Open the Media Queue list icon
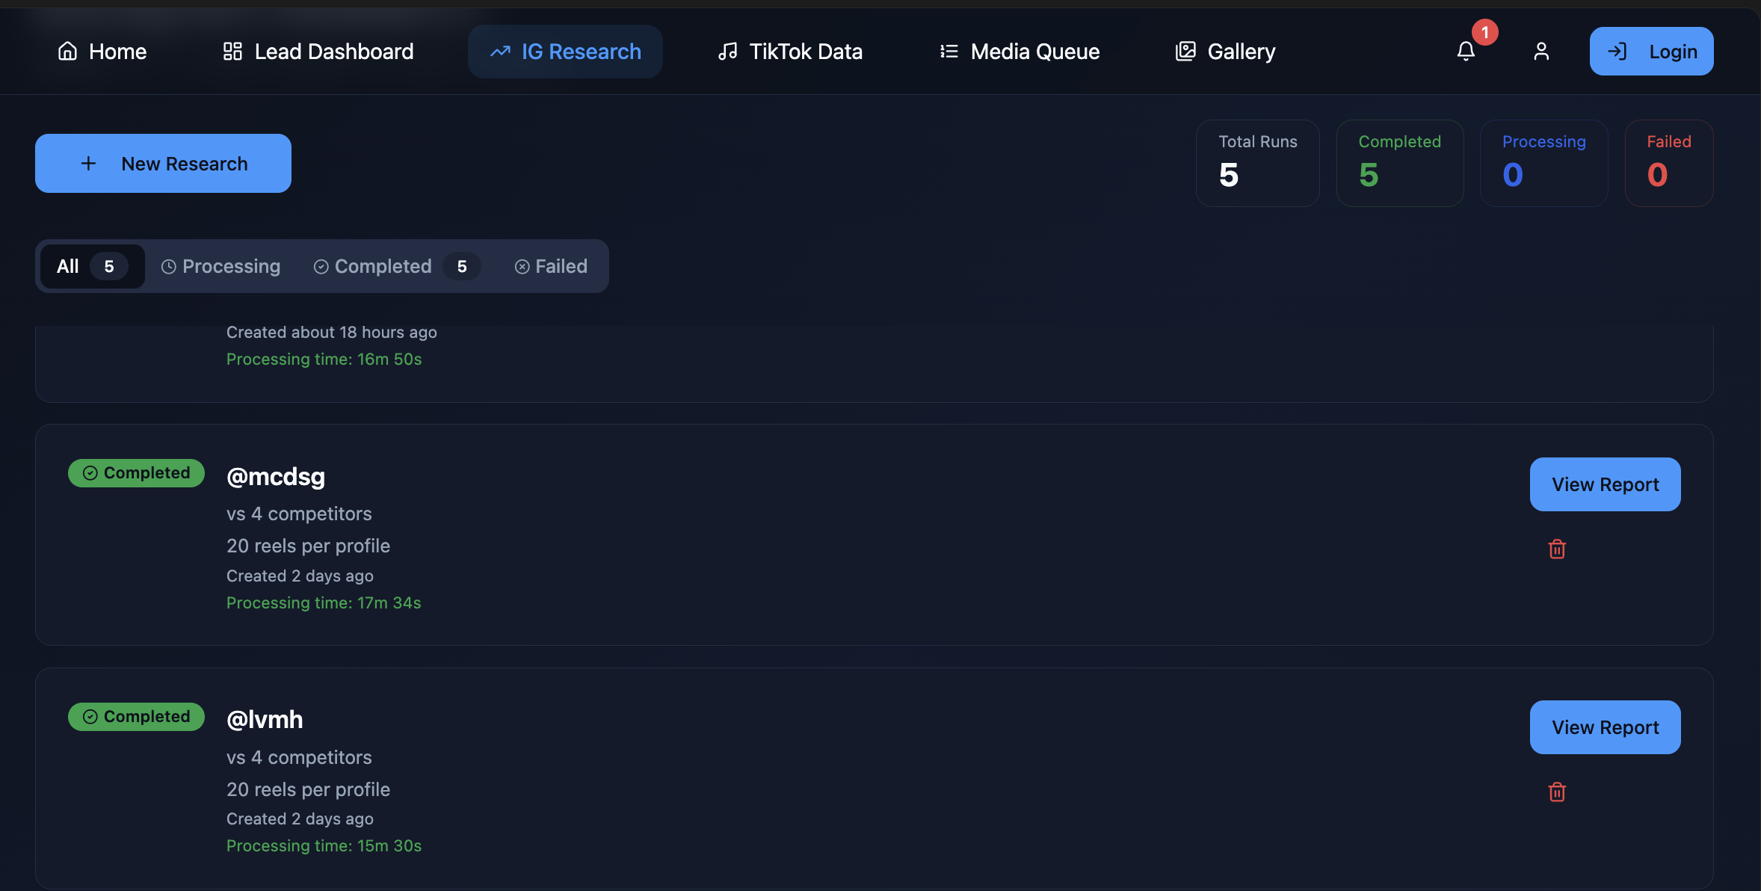This screenshot has width=1761, height=891. pyautogui.click(x=948, y=51)
